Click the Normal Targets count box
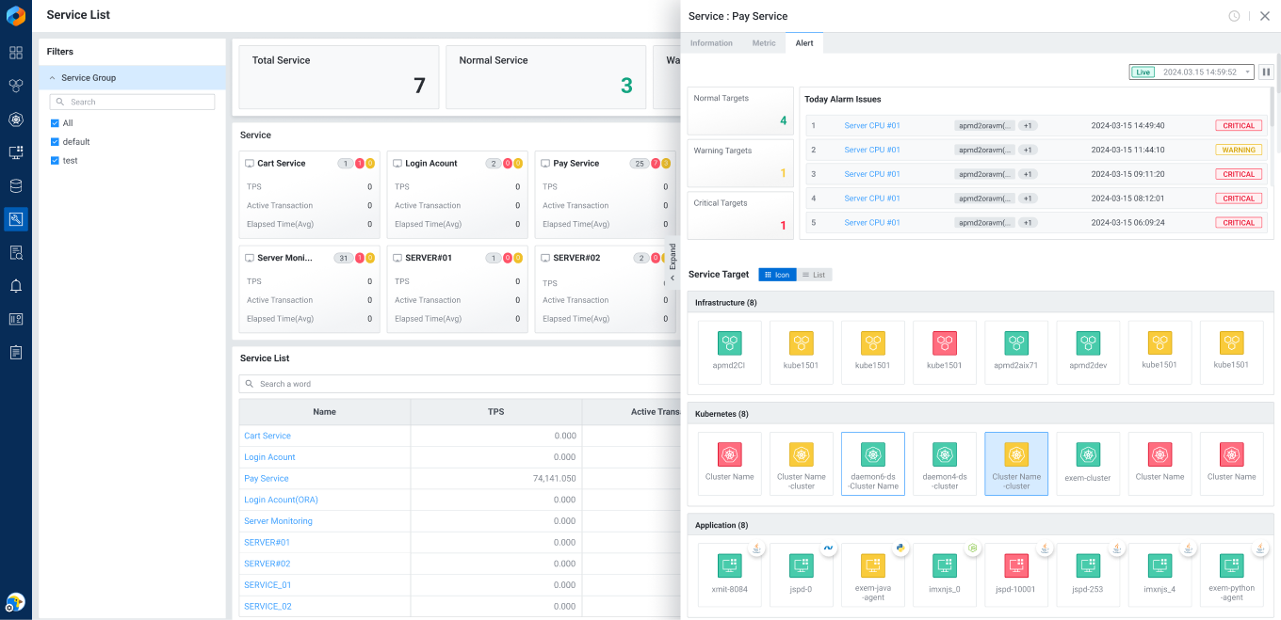Screen dimensions: 1281x620 click(740, 112)
